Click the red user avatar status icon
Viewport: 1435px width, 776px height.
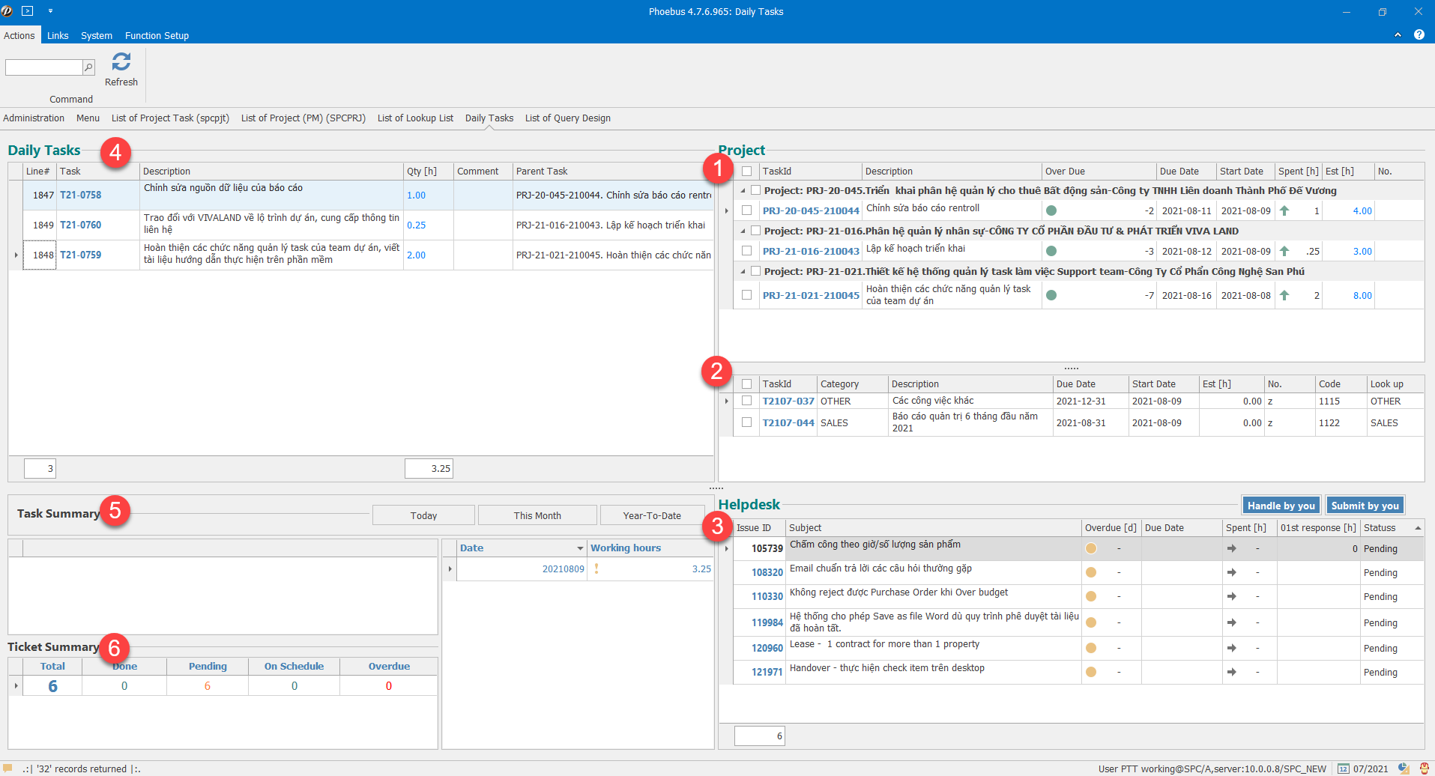click(1424, 769)
